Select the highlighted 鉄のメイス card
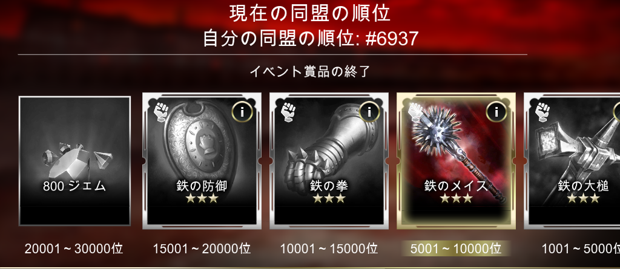 [x=457, y=161]
